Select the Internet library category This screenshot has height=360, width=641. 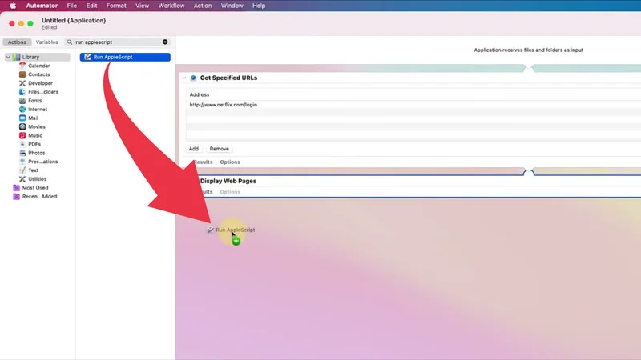(x=37, y=110)
